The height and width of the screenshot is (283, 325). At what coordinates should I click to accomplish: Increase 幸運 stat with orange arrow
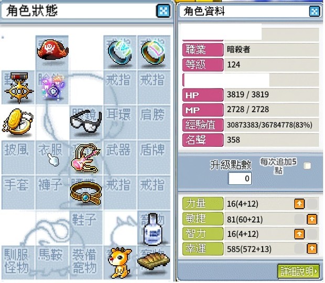312,248
